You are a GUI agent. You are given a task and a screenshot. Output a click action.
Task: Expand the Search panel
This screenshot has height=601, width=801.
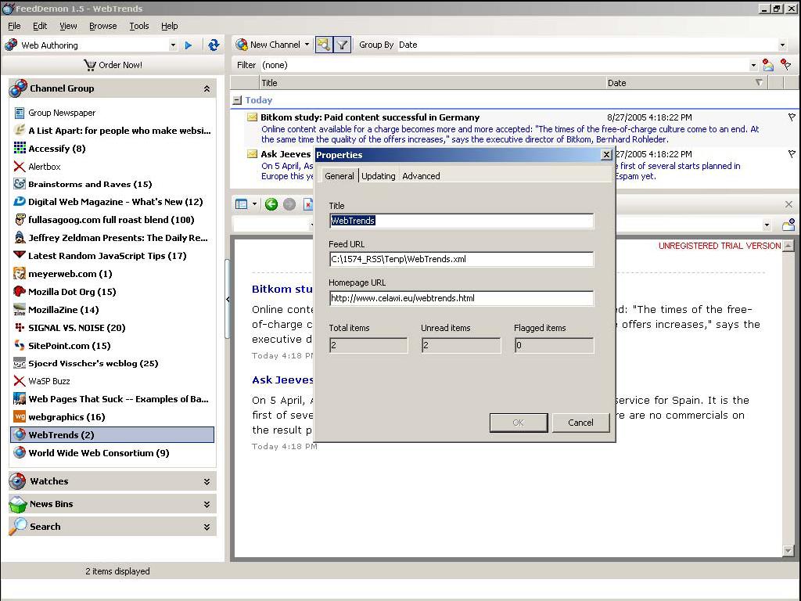(207, 527)
